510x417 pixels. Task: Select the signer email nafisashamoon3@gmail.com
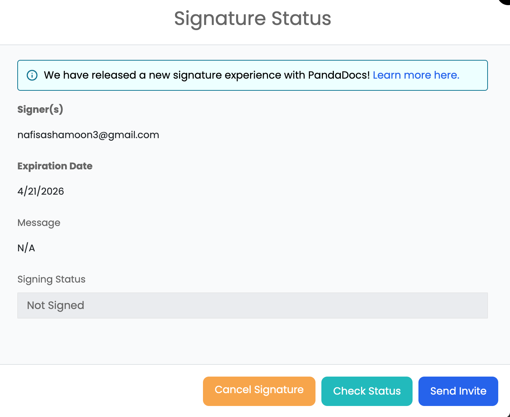point(88,135)
